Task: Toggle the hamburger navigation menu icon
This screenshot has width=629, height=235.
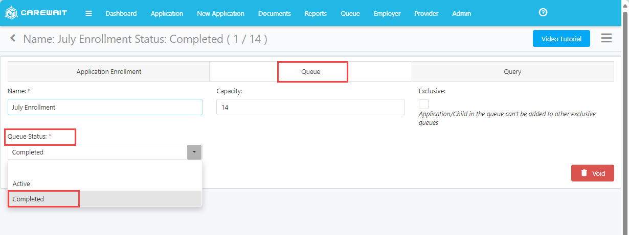Action: tap(88, 13)
